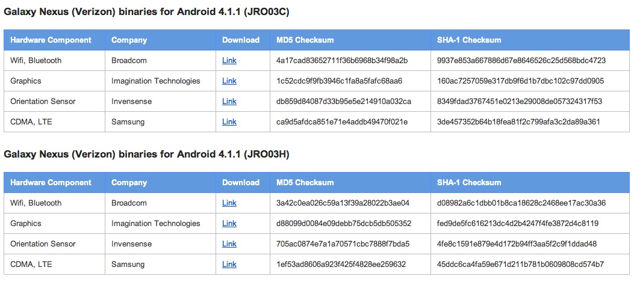Open Imagination Technologies Link under JRO03H
Image resolution: width=634 pixels, height=282 pixels.
[x=229, y=224]
